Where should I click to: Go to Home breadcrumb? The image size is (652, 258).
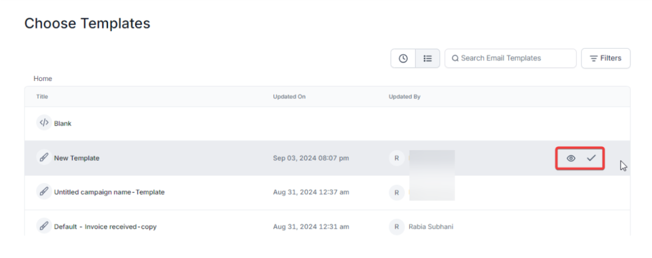(x=43, y=78)
